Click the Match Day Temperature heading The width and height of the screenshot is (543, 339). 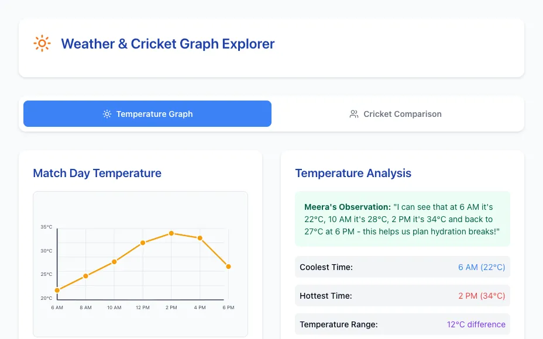click(97, 173)
